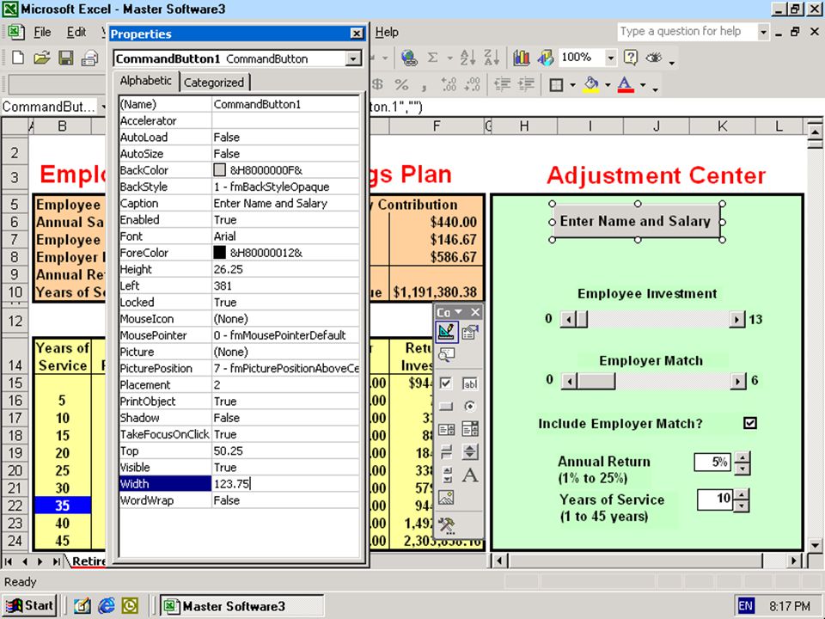Toggle Design Mode in the Control Toolbox
Viewport: 825px width, 619px height.
coord(446,332)
